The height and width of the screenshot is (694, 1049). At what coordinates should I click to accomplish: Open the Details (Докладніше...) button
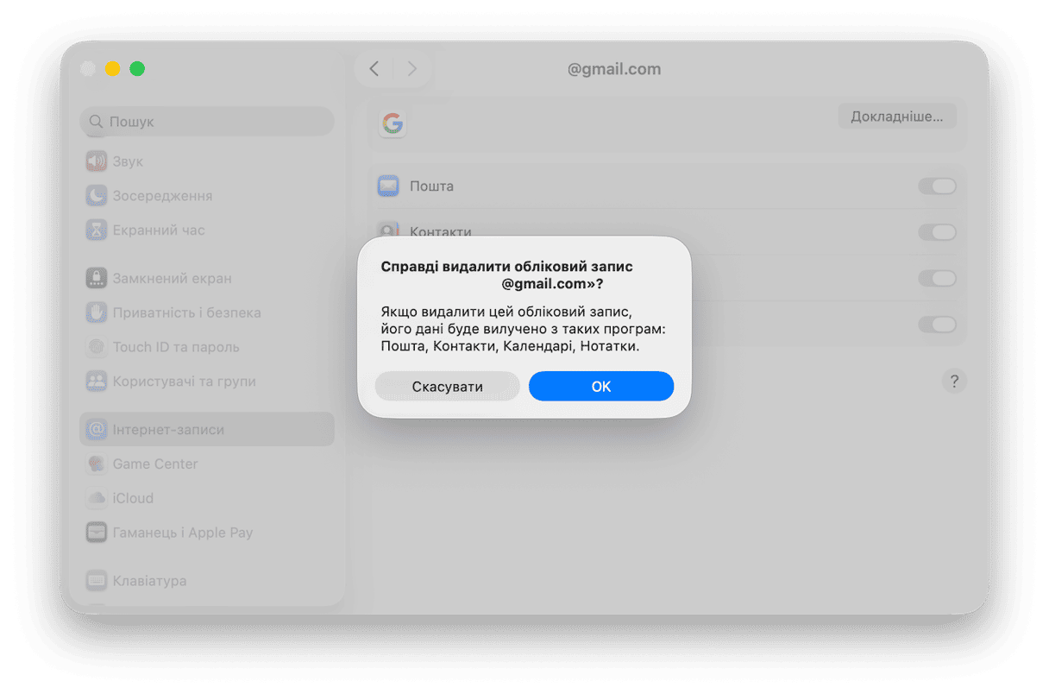(897, 117)
